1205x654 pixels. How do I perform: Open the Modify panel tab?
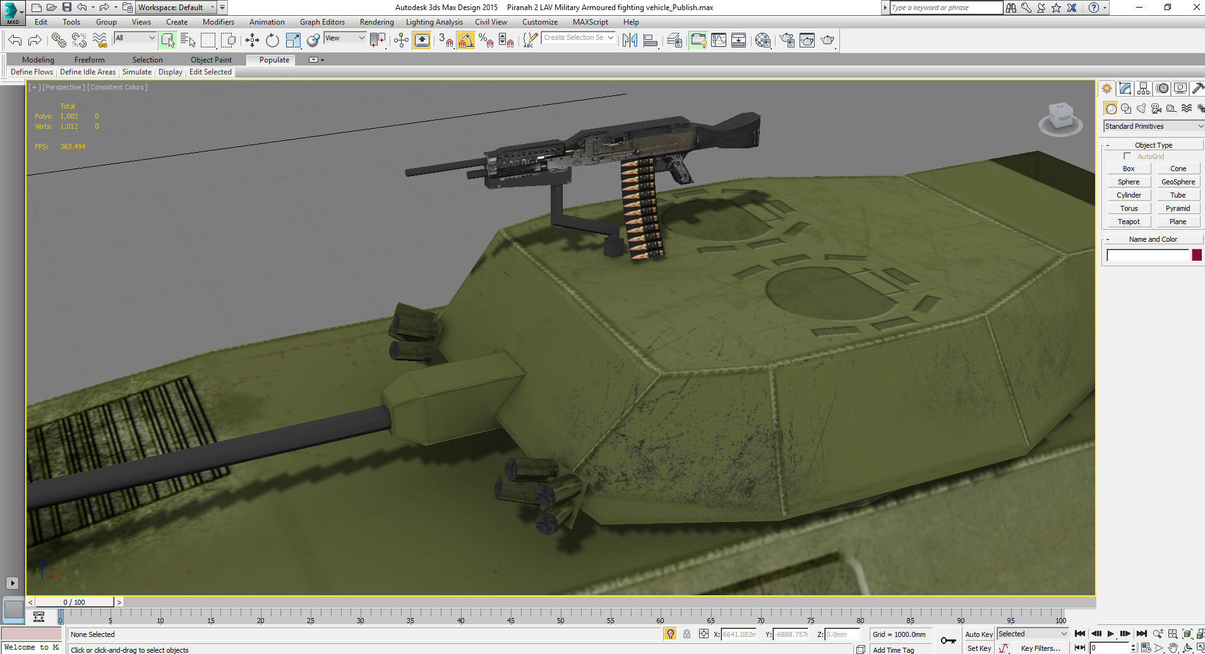(x=1125, y=88)
